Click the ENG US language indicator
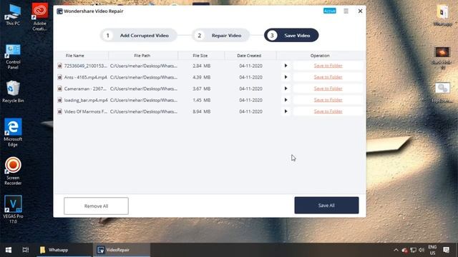Screen dimensions: 458x257 click(432, 250)
